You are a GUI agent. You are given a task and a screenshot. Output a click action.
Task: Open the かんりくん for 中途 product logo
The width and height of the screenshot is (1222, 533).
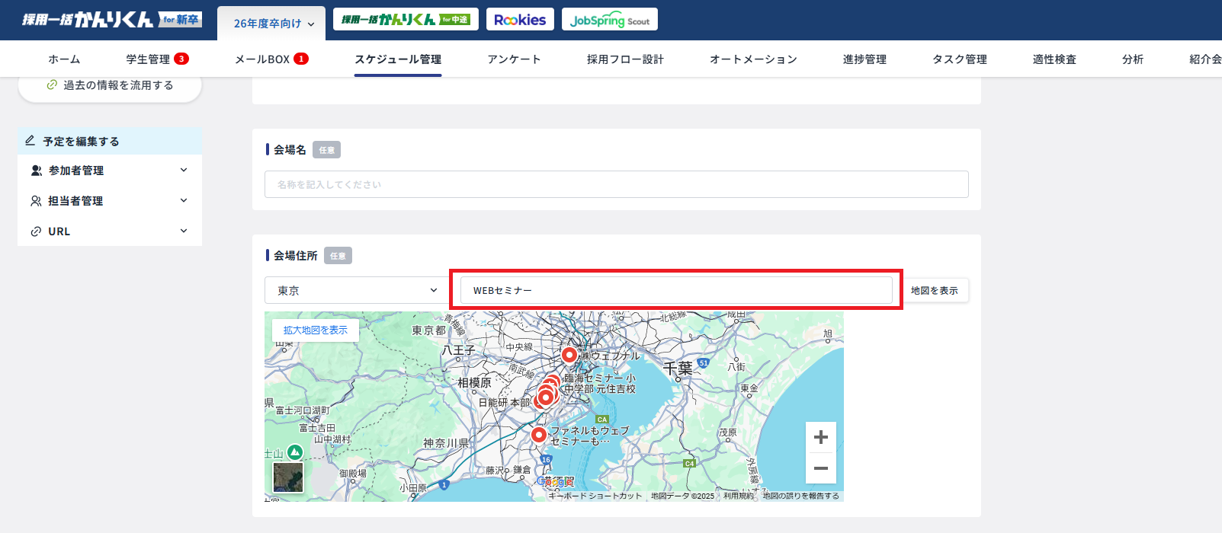(x=406, y=20)
